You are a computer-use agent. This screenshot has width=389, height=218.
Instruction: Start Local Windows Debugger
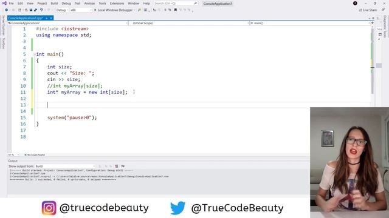[x=114, y=10]
